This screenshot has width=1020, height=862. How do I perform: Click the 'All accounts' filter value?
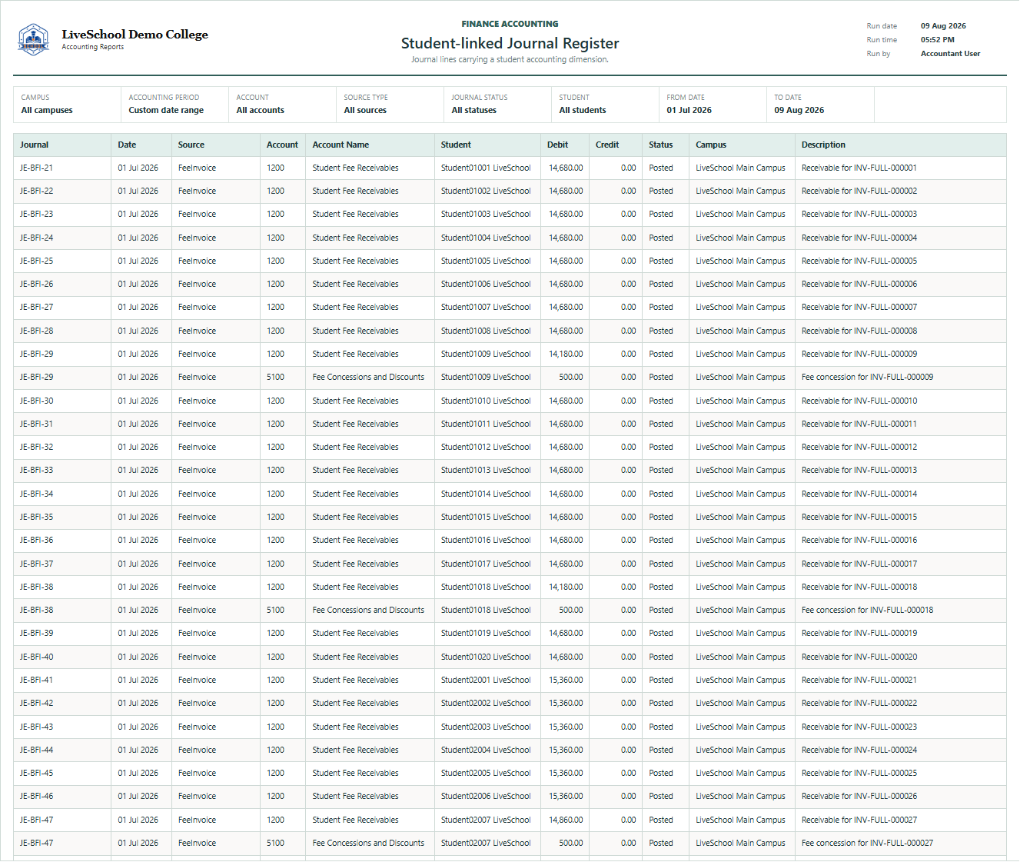point(261,111)
